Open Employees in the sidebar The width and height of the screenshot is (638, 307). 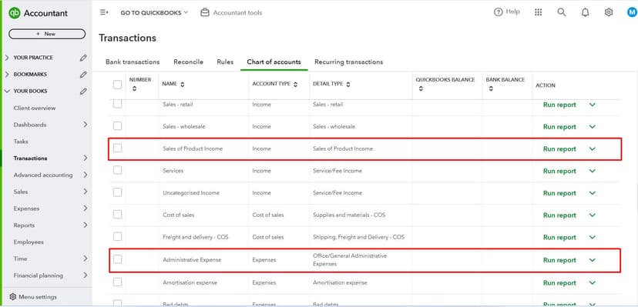coord(29,242)
